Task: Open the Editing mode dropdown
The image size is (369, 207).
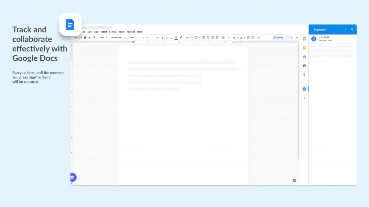Action: point(283,38)
